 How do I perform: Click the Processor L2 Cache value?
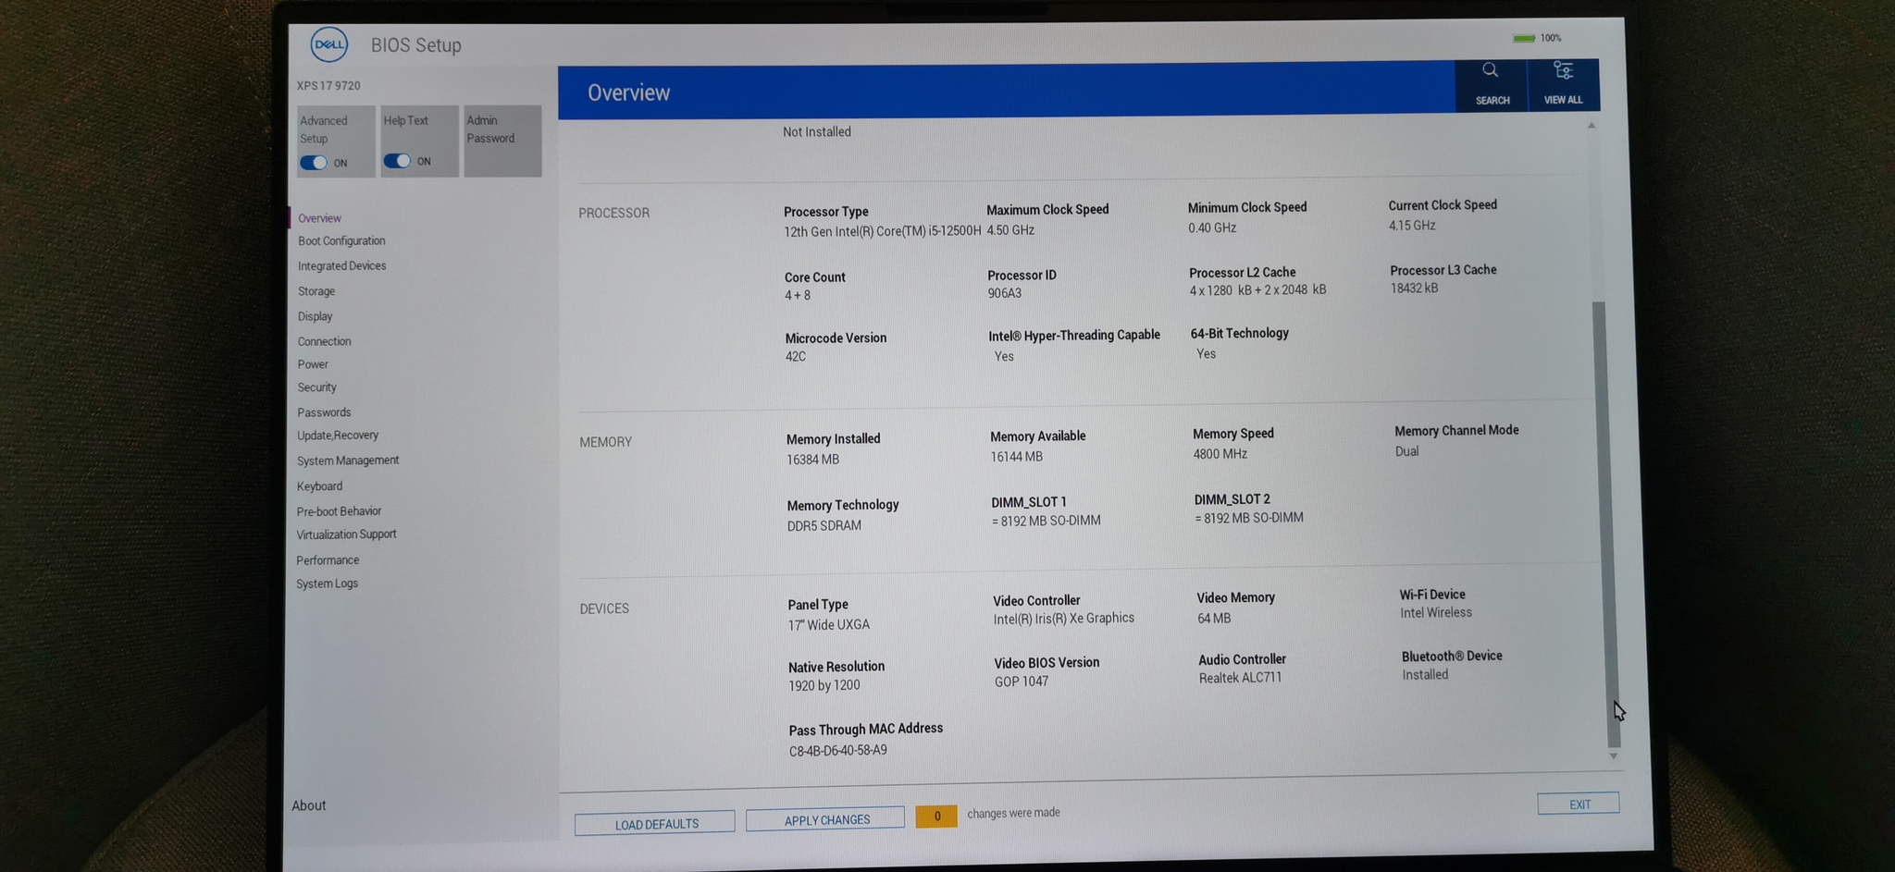(x=1257, y=290)
